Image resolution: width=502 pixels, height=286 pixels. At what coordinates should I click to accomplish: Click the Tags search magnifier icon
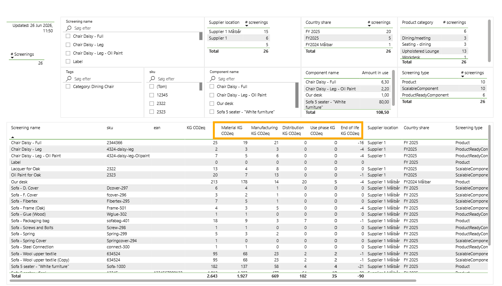(x=69, y=78)
